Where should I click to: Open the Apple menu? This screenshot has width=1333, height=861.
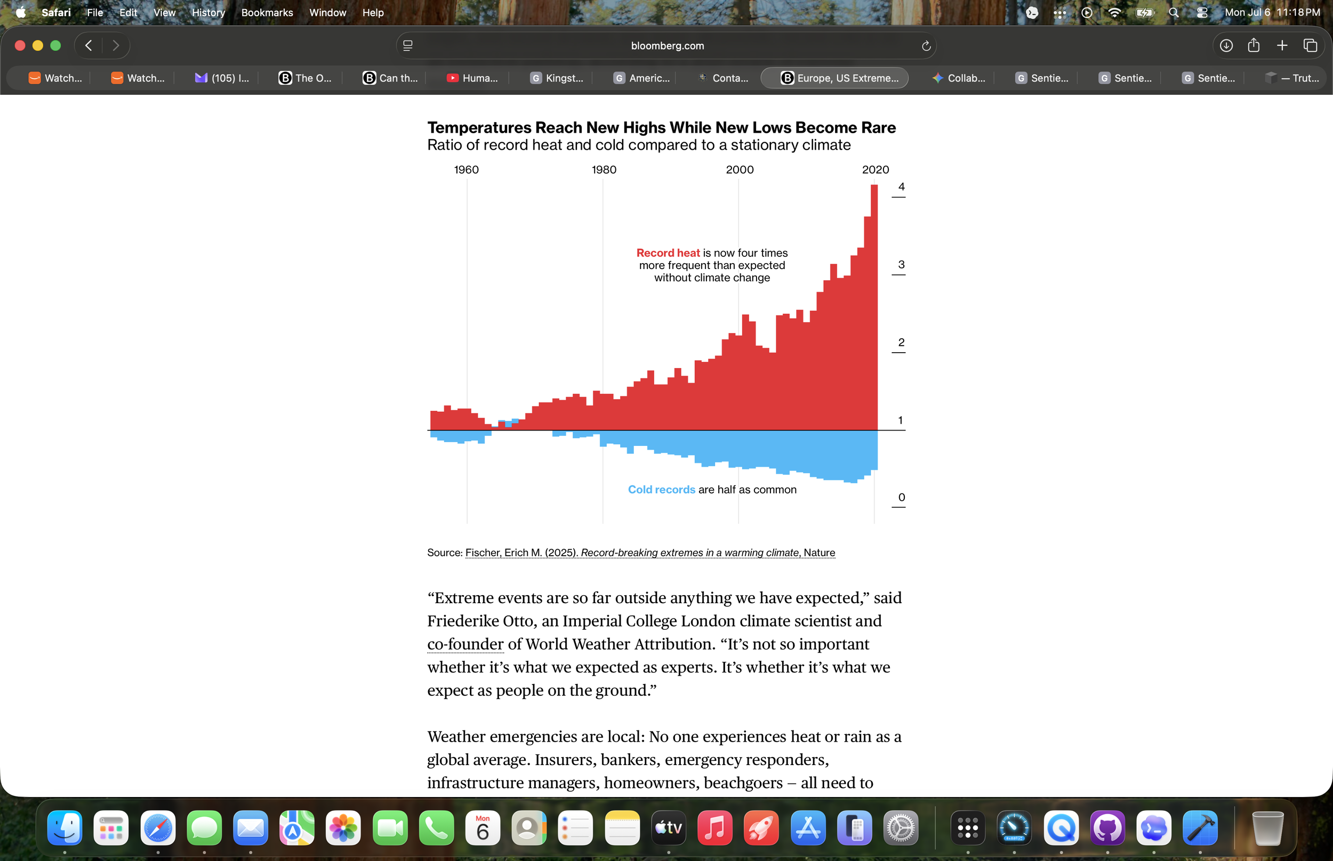pos(21,12)
